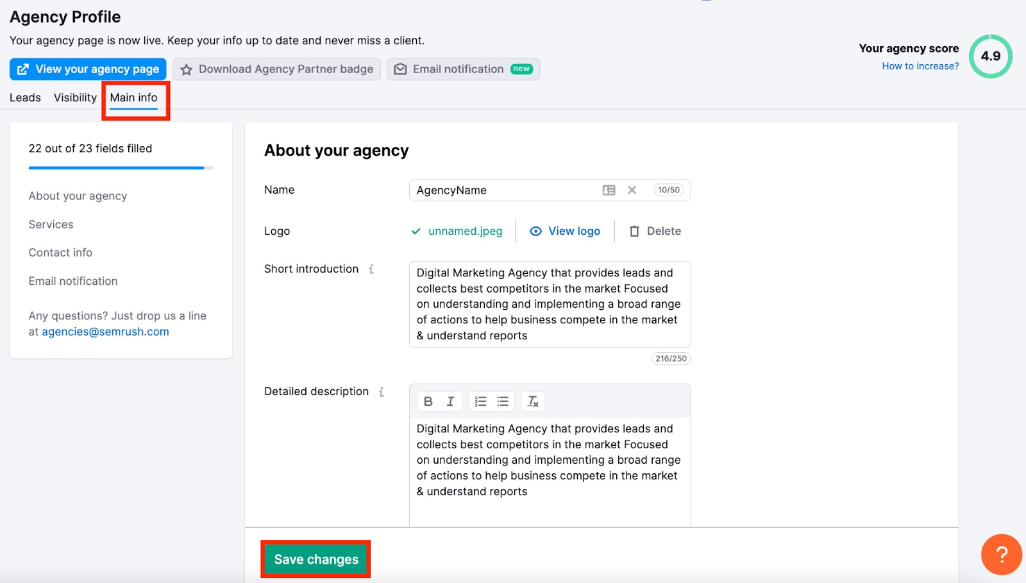Show the Detailed description info tooltip
1026x583 pixels.
[x=382, y=392]
